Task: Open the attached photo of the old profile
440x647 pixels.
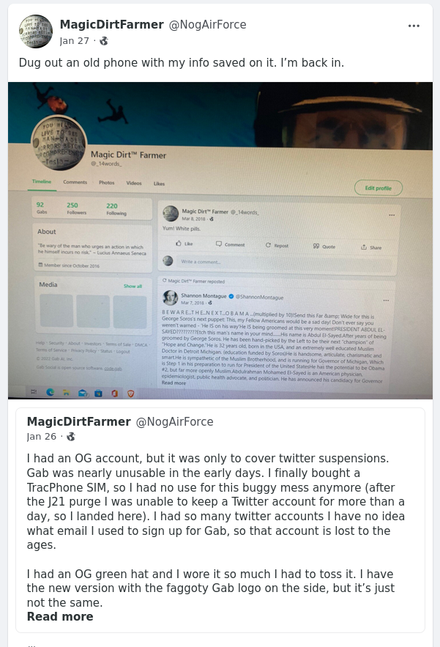Action: (220, 240)
